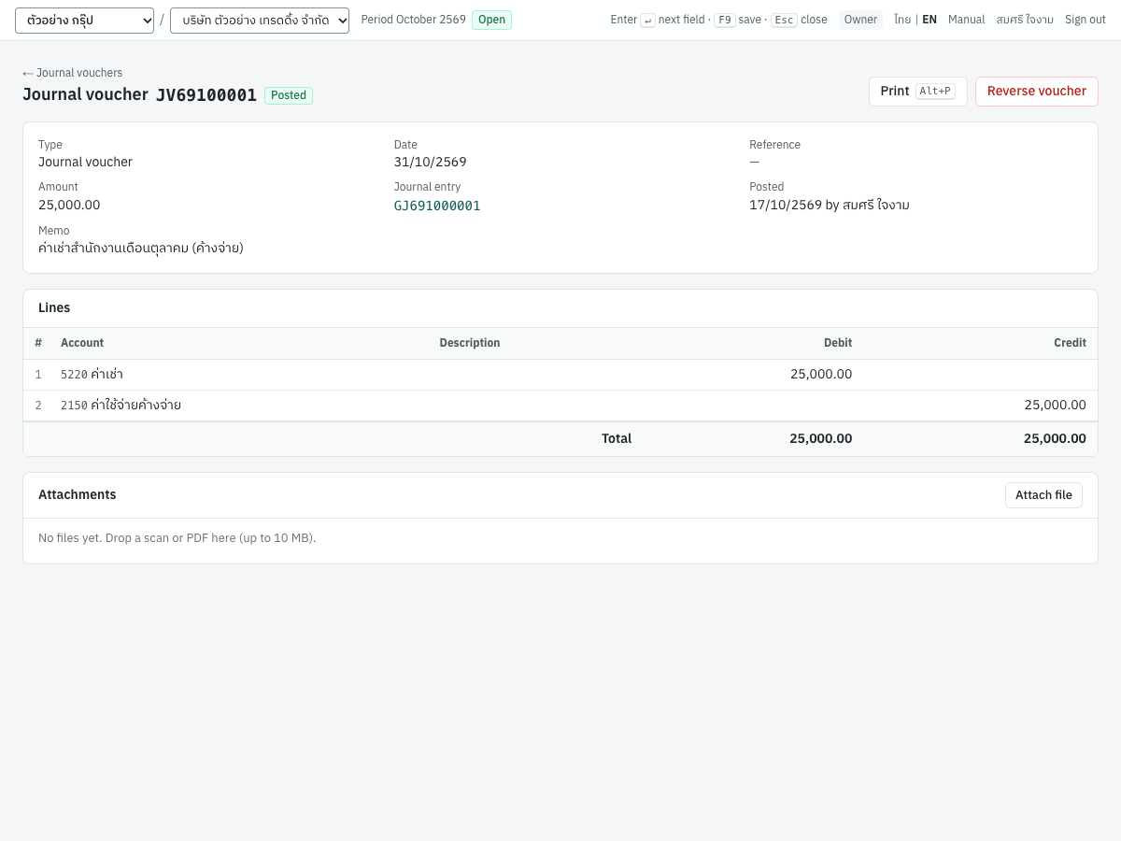The image size is (1121, 841).
Task: Go back to Journal vouchers list
Action: coord(73,73)
